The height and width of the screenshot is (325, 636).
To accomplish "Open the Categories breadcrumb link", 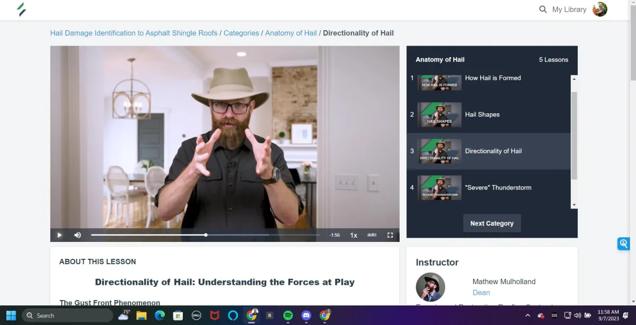I will click(x=241, y=33).
